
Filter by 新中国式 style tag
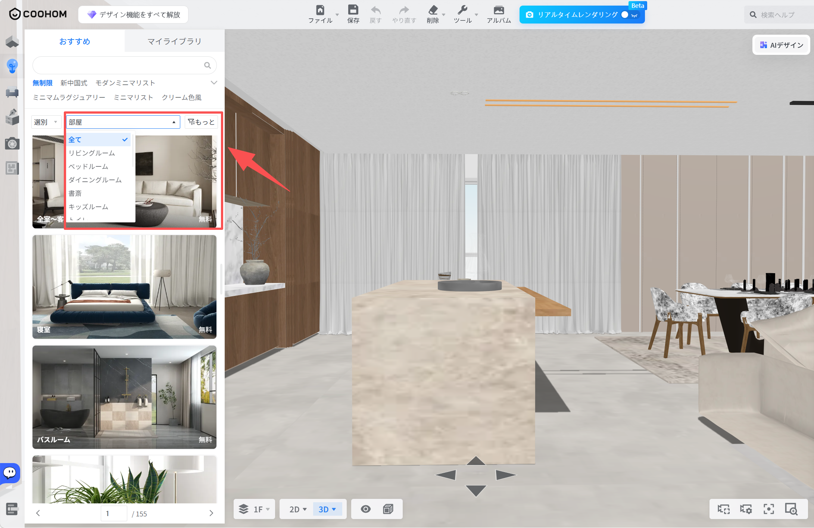[74, 83]
